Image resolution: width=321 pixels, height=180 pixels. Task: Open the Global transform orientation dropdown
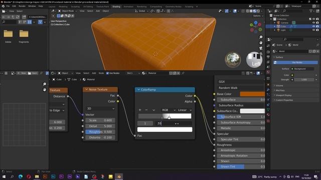[141, 11]
